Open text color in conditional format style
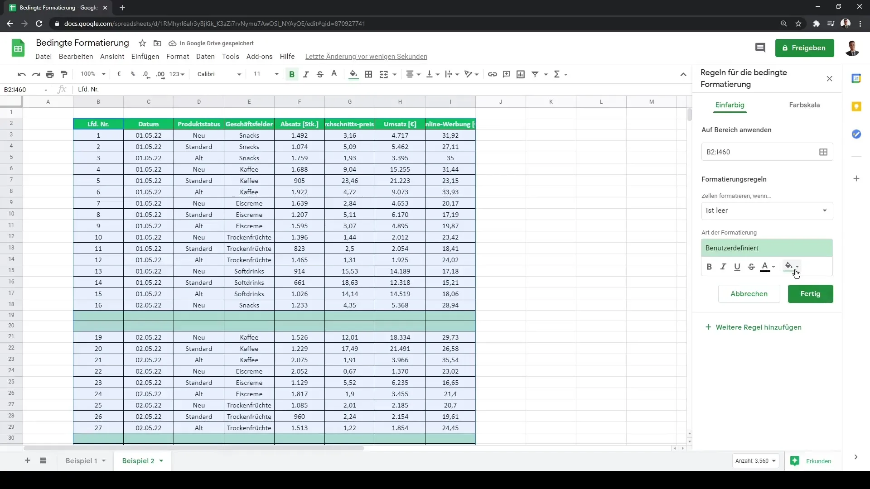870x489 pixels. [768, 267]
